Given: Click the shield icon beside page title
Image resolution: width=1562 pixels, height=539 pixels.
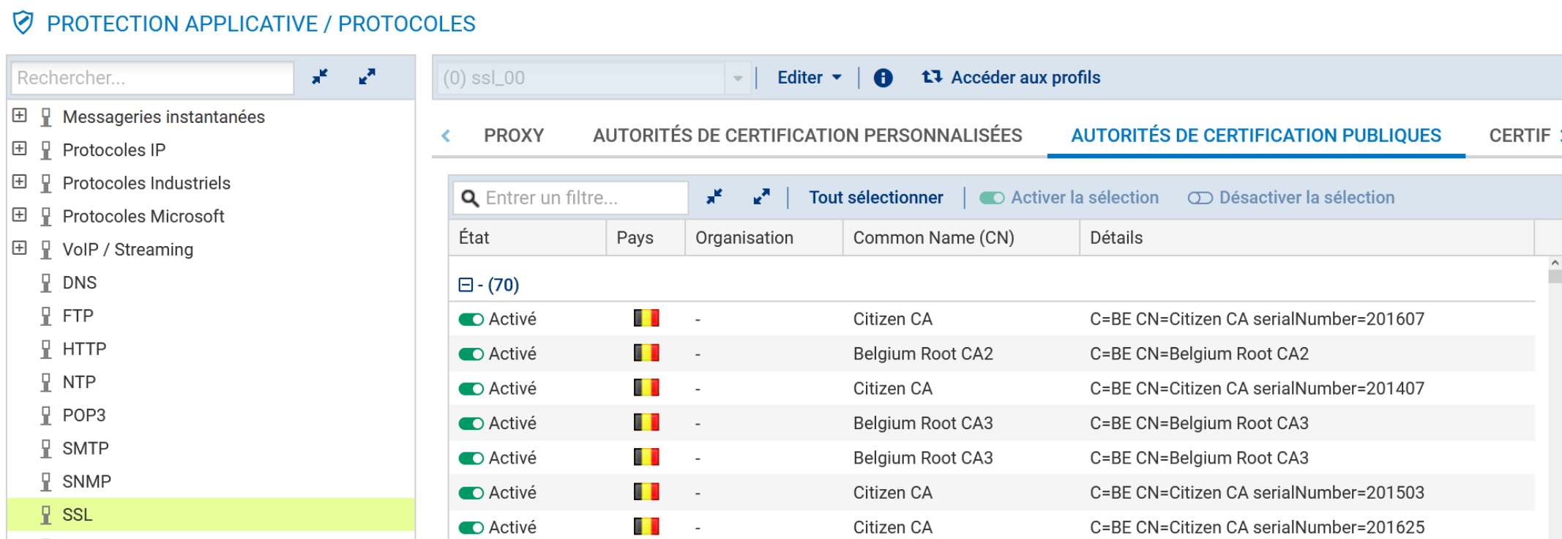Looking at the screenshot, I should pos(23,23).
